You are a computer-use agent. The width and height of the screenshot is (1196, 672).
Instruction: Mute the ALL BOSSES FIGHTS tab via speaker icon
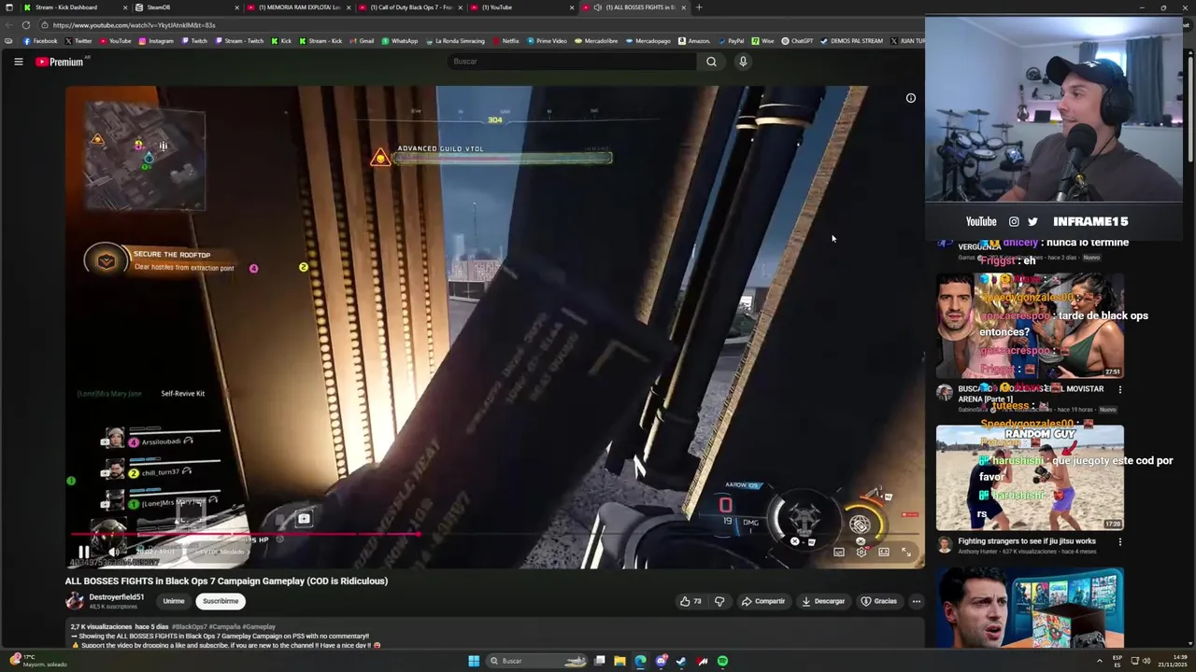597,7
